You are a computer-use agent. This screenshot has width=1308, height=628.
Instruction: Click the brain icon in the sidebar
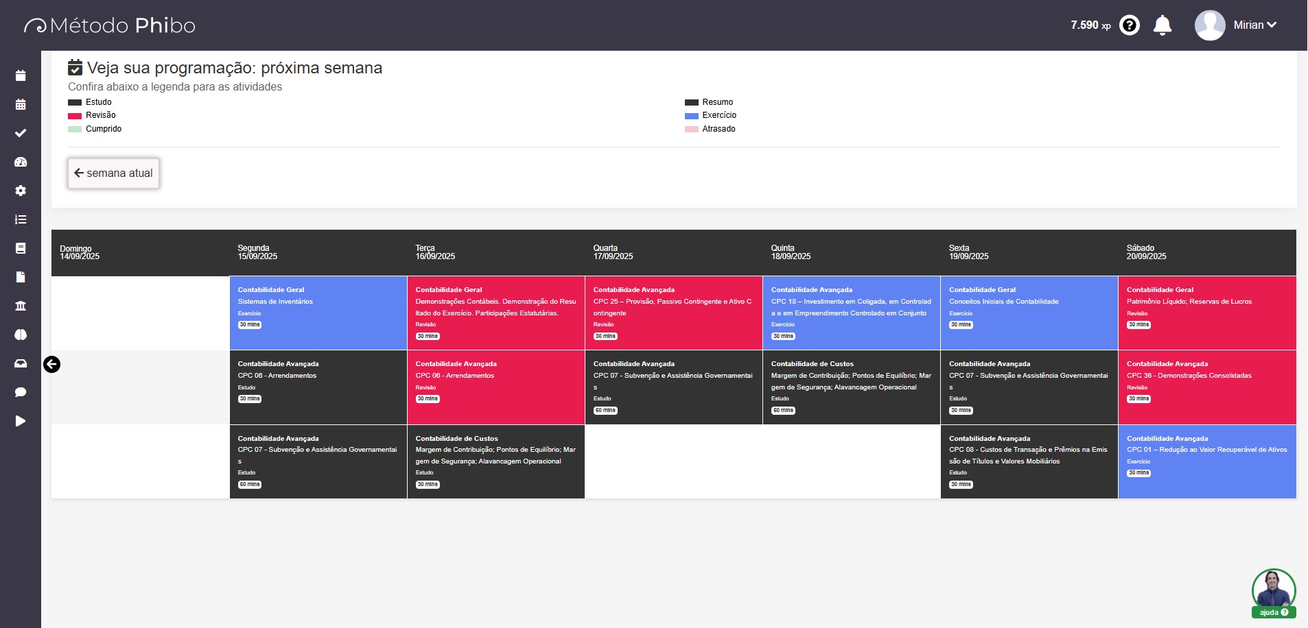click(21, 335)
